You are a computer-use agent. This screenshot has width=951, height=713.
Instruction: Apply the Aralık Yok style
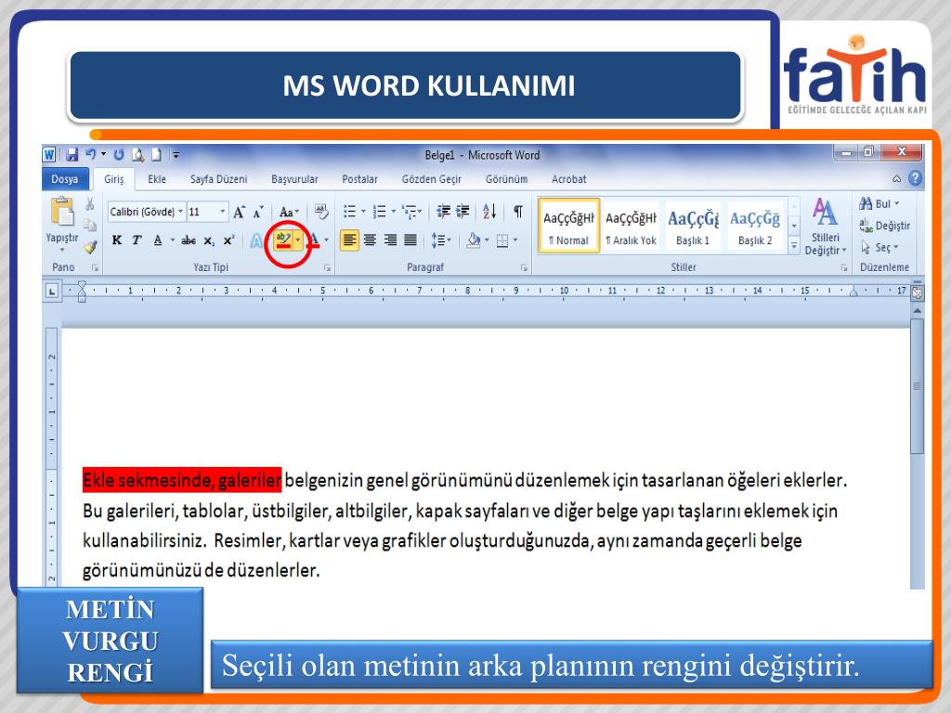(x=631, y=225)
